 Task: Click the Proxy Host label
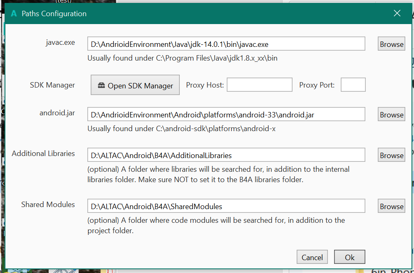tap(205, 85)
